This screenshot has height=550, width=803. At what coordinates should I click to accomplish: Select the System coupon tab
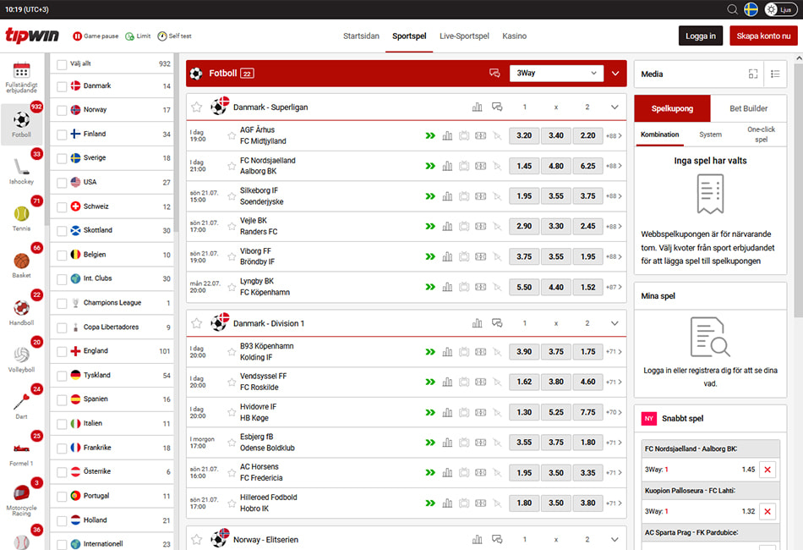[x=710, y=135]
